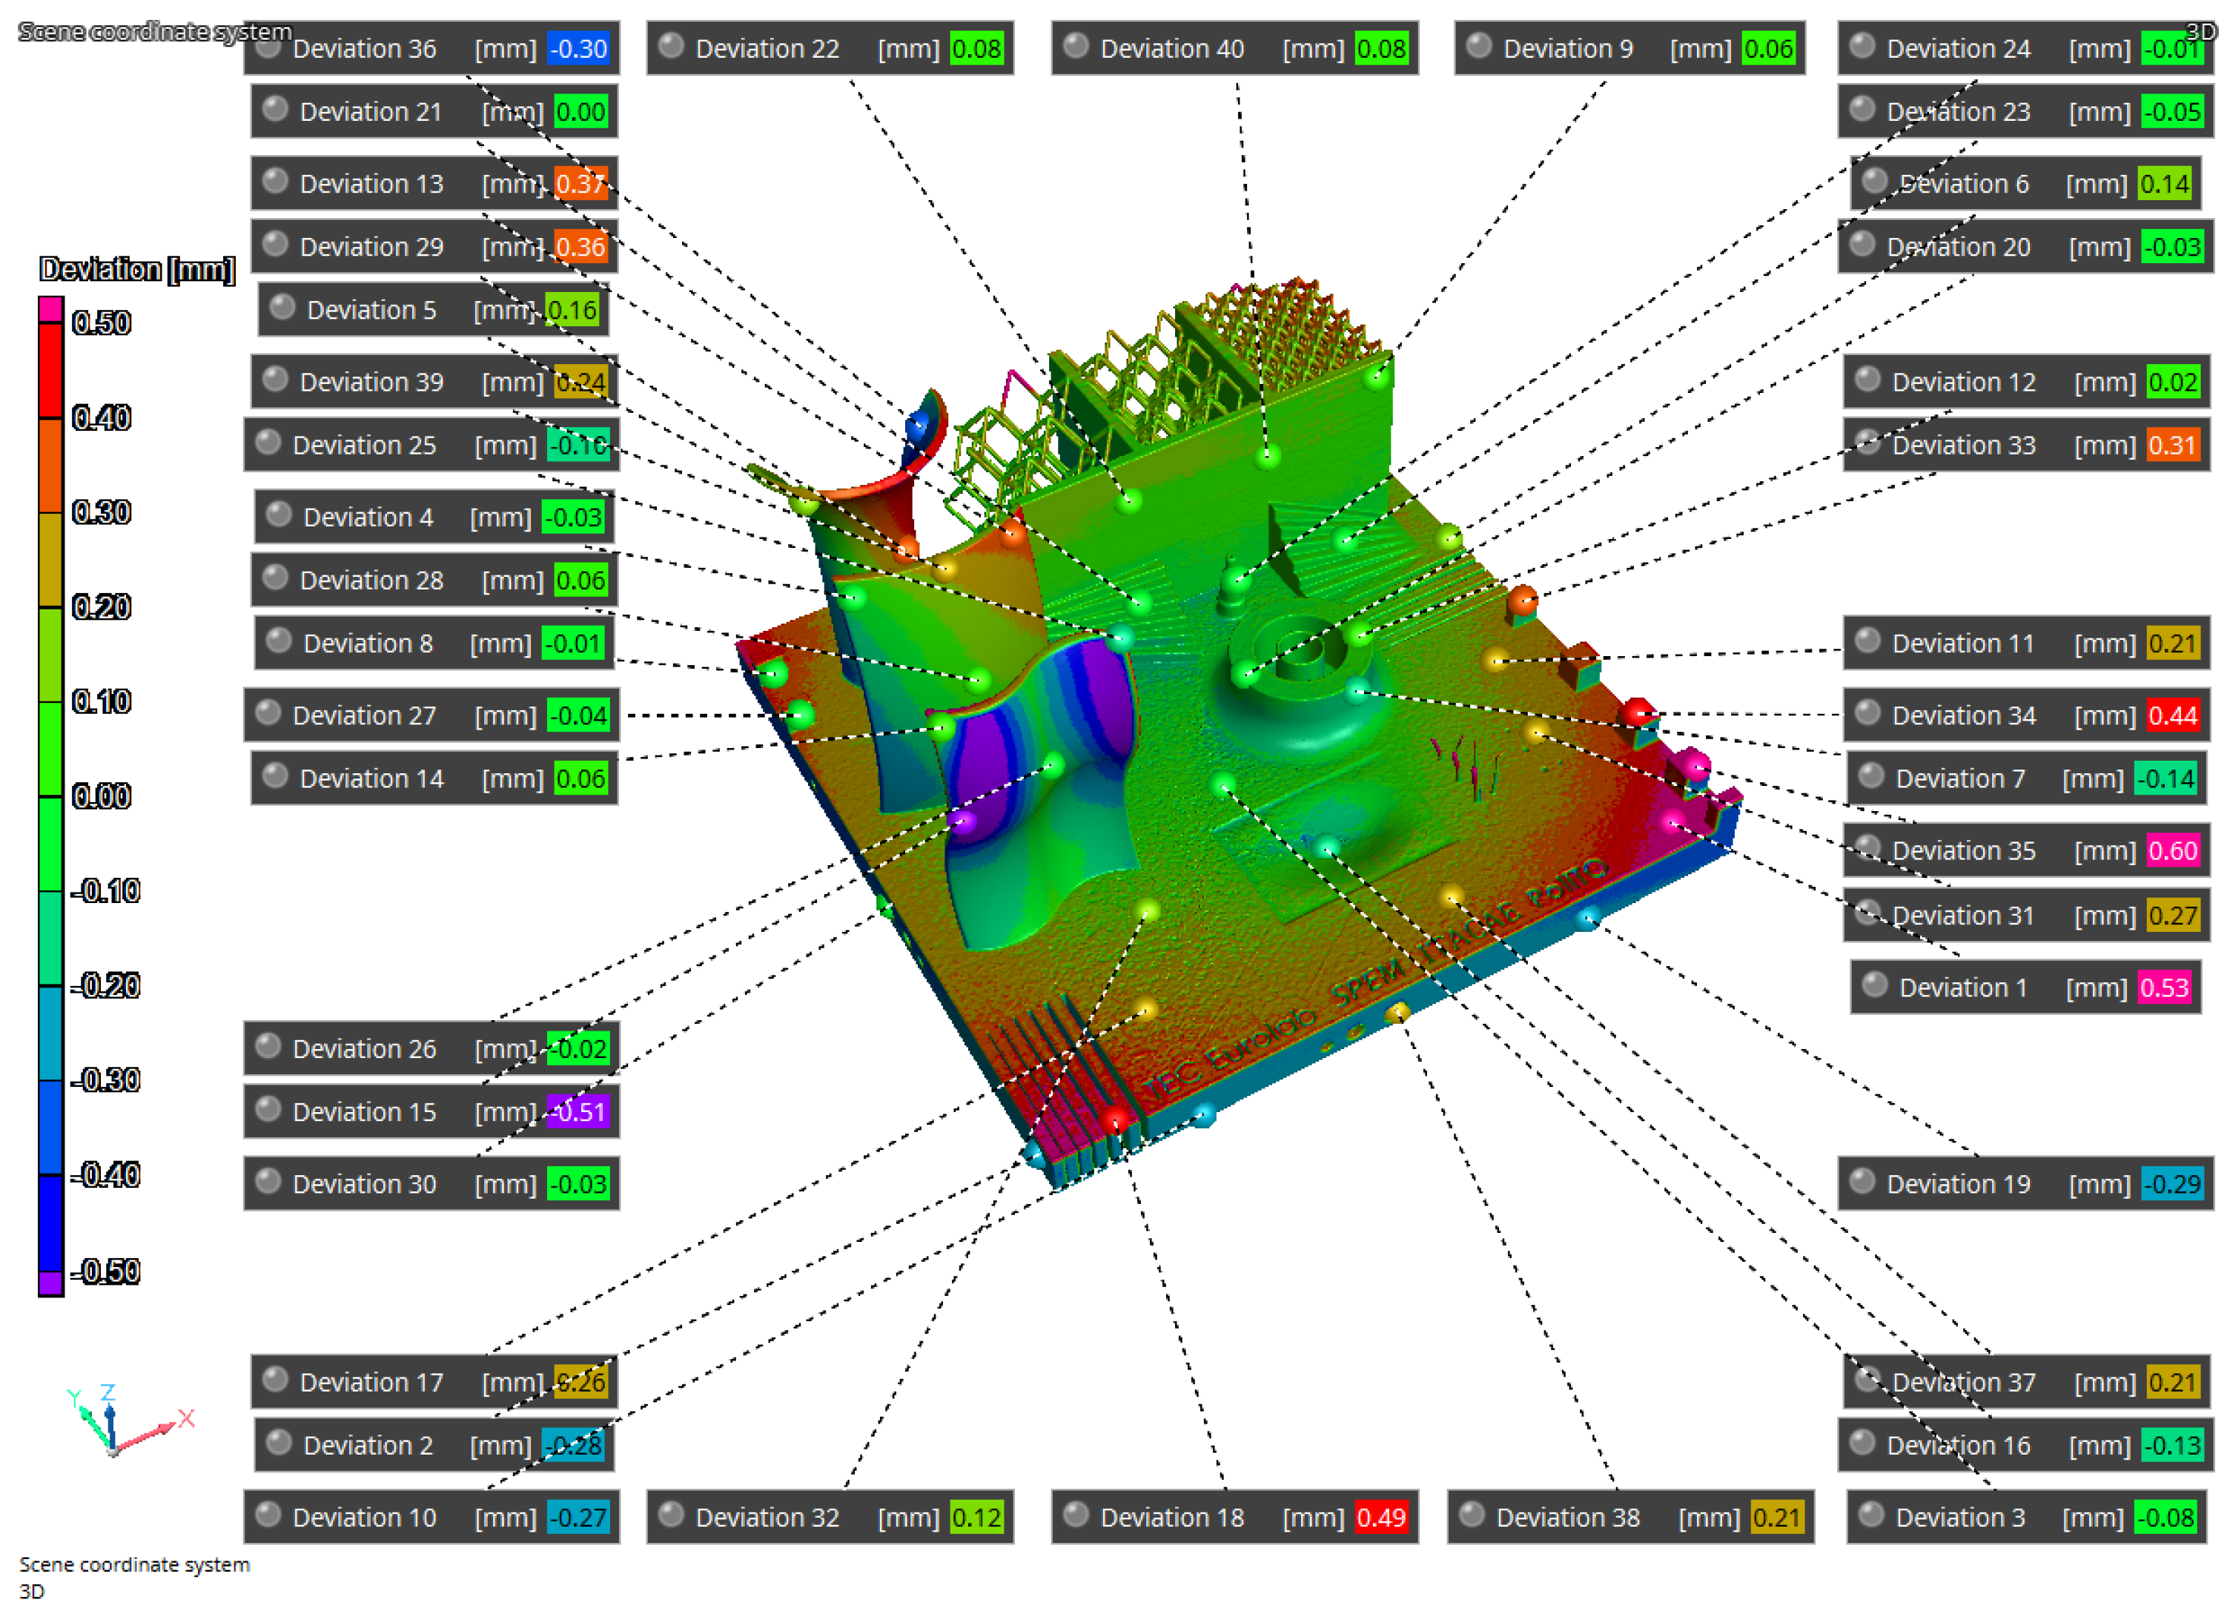The width and height of the screenshot is (2227, 1617).
Task: Click the sphere icon on Deviation 22 label
Action: [x=671, y=46]
